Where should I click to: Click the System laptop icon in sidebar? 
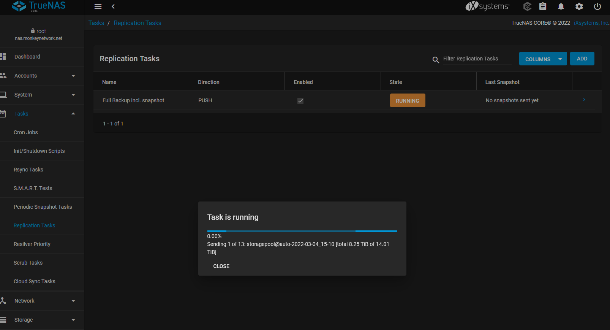(3, 95)
